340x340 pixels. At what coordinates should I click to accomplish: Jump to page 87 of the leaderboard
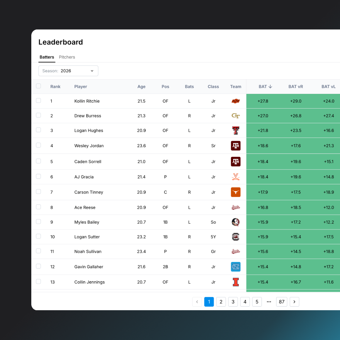click(x=282, y=302)
